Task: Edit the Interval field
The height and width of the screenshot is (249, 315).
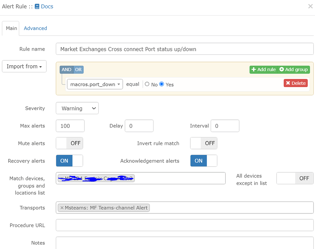Action: pyautogui.click(x=225, y=126)
